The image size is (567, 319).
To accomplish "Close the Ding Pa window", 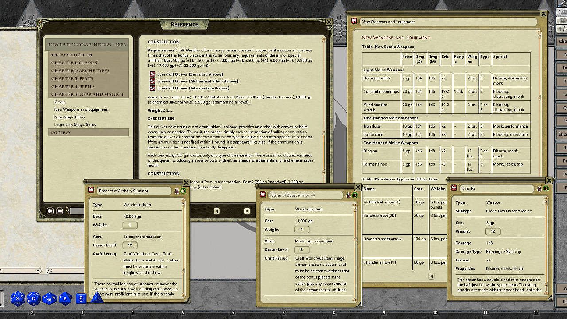I will pyautogui.click(x=549, y=180).
